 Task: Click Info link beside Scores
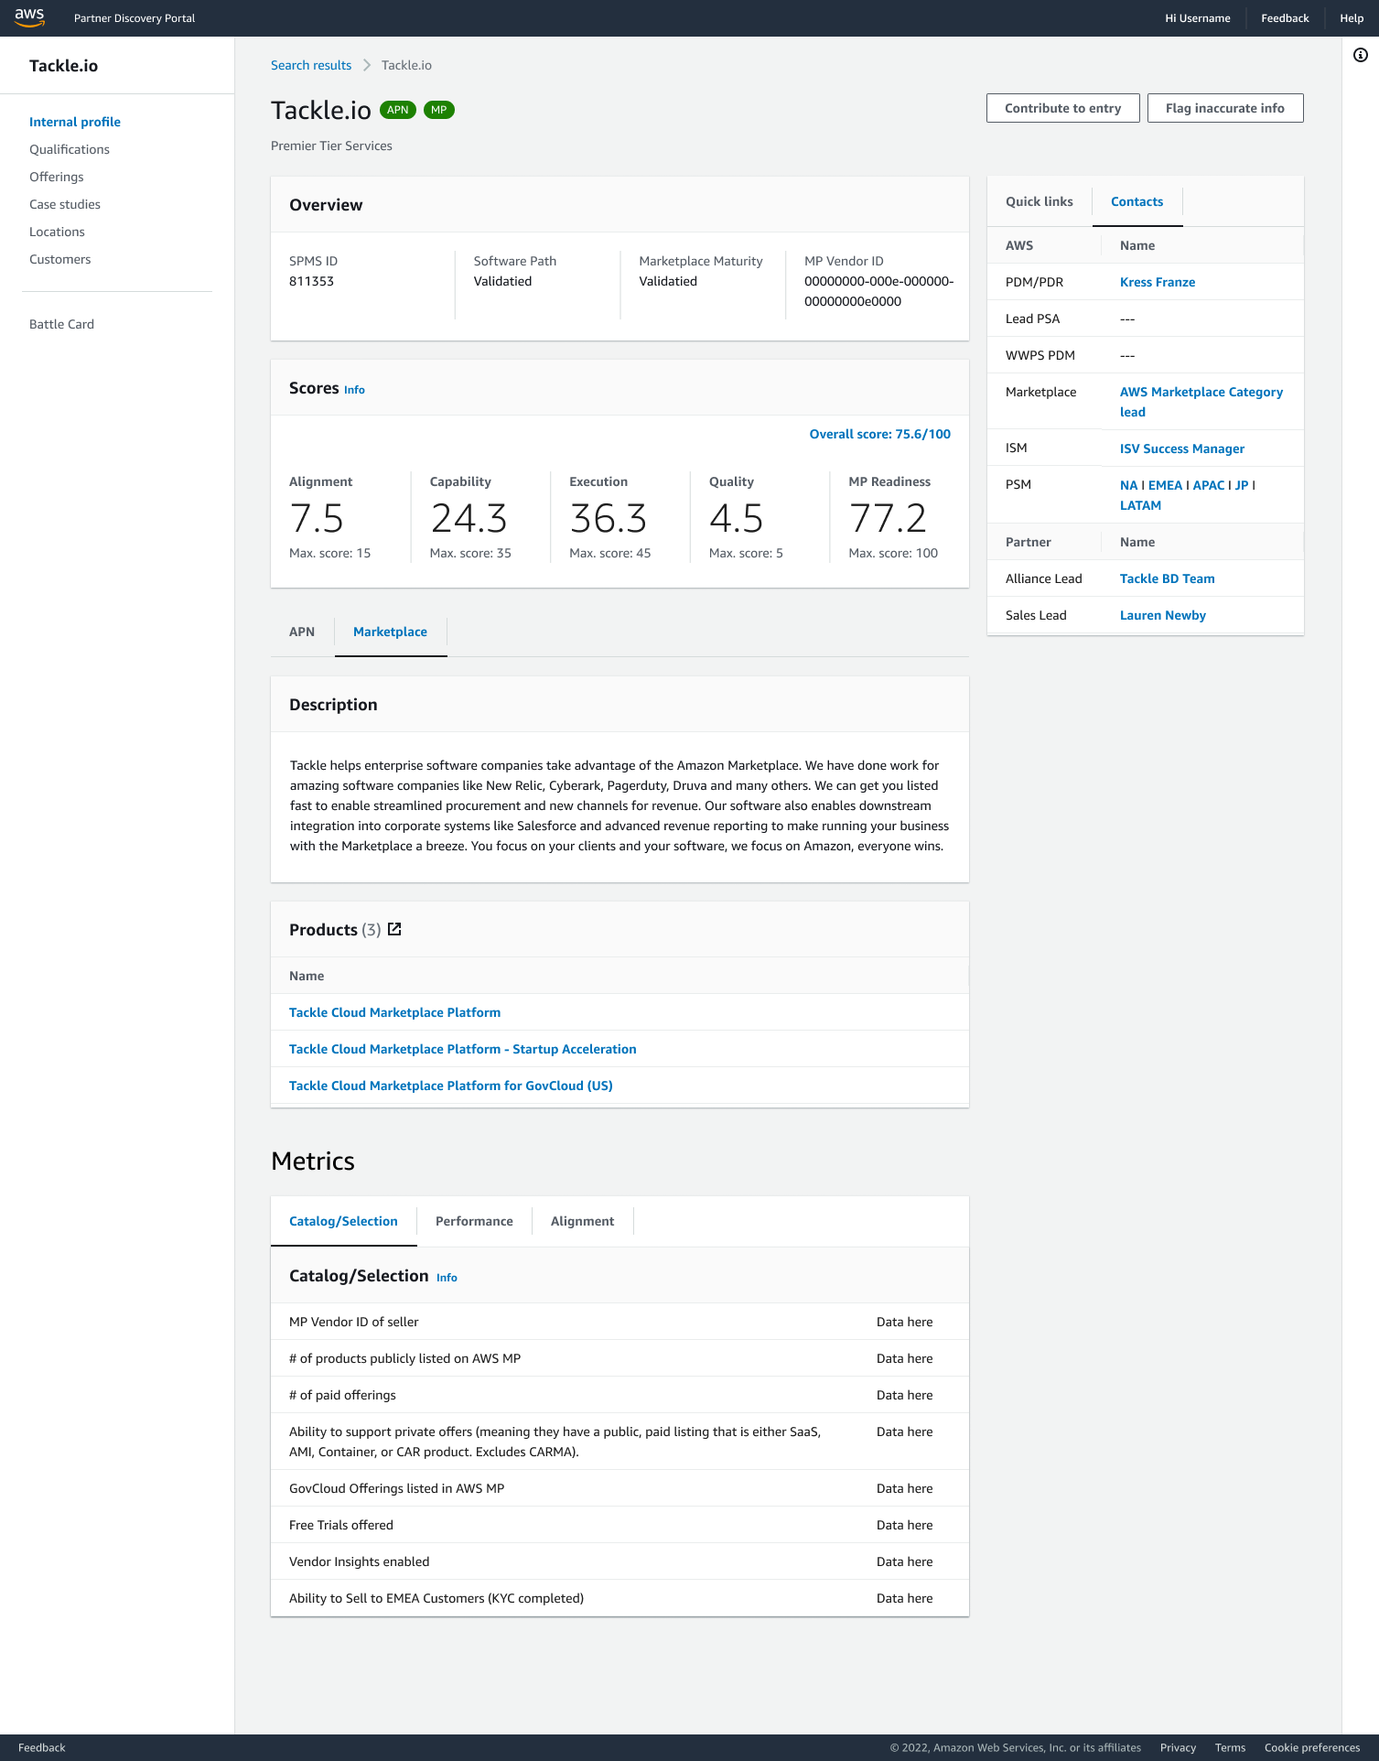click(x=354, y=390)
